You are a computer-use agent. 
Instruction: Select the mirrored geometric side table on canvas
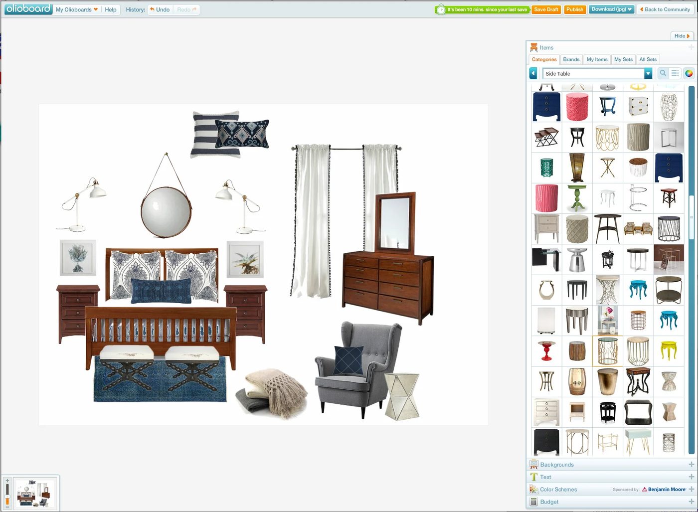402,396
